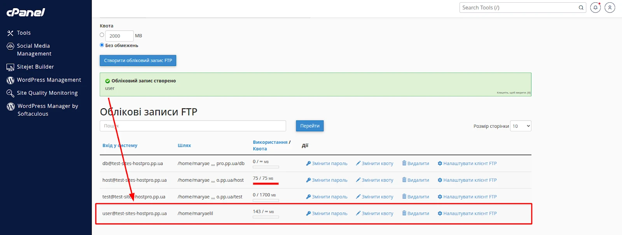Viewport: 622px width, 235px height.
Task: Click the Sitejet Builder monitor icon
Action: pyautogui.click(x=10, y=67)
